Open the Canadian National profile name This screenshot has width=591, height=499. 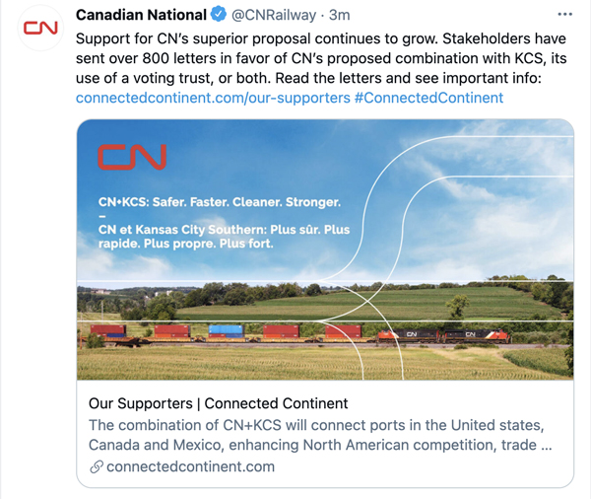point(141,15)
